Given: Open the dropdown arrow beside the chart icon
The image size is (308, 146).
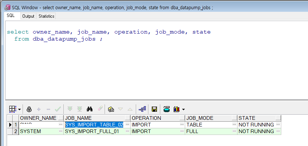Looking at the screenshot, I should point(183,109).
